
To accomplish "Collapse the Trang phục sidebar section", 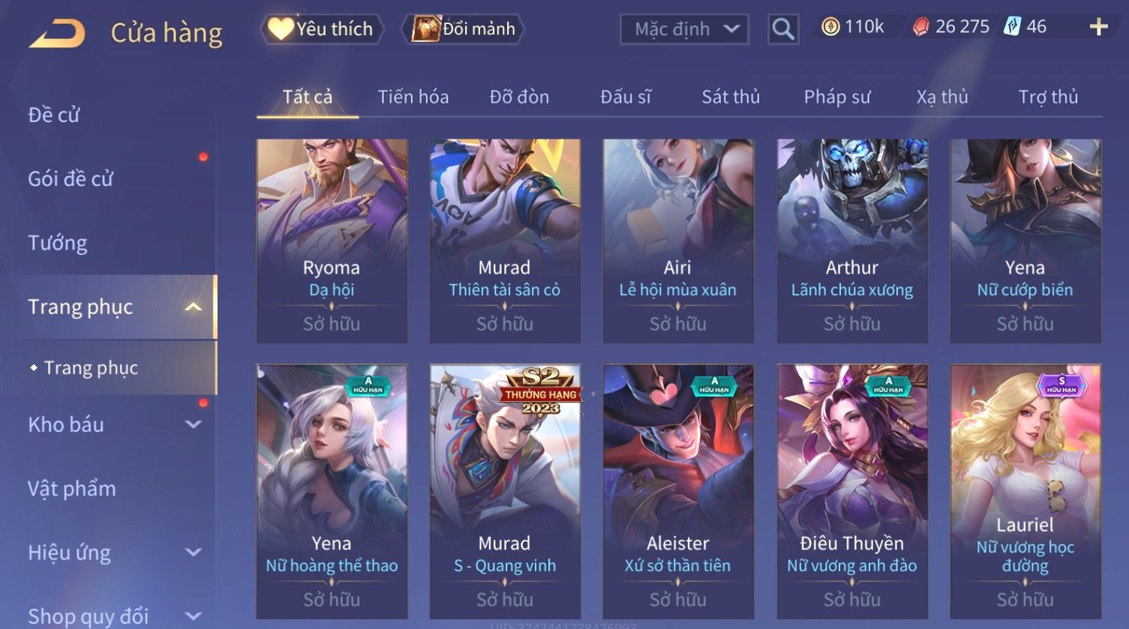I will pos(194,307).
